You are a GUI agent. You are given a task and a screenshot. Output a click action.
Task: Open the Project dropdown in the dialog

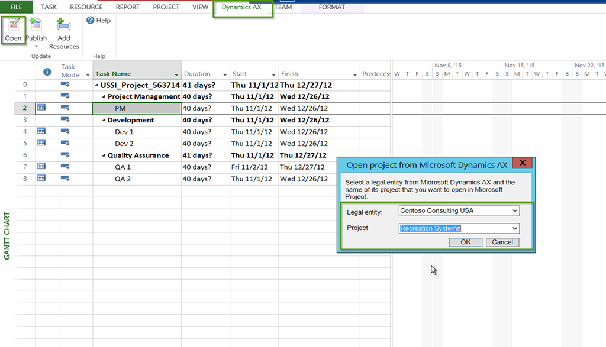pos(514,228)
